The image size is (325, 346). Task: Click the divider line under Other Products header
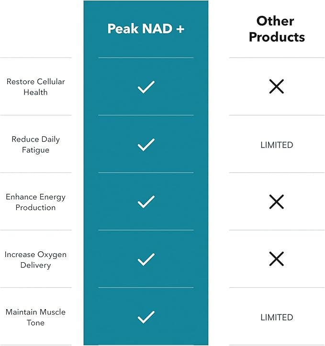coord(277,58)
